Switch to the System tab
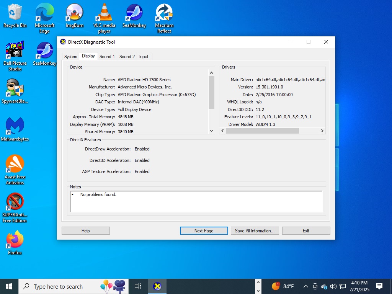 [x=70, y=57]
